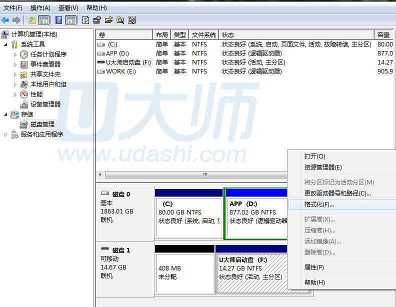This screenshot has width=396, height=307.
Task: Select Disk 0 (磁盘 0) label block
Action: click(x=125, y=213)
